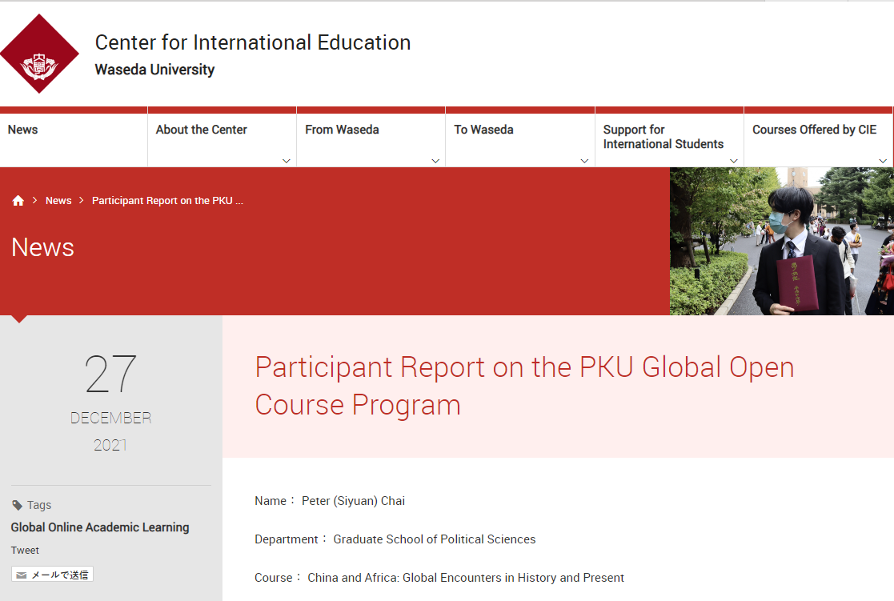Expand the From Waseda menu arrow
This screenshot has width=894, height=601.
[x=435, y=161]
